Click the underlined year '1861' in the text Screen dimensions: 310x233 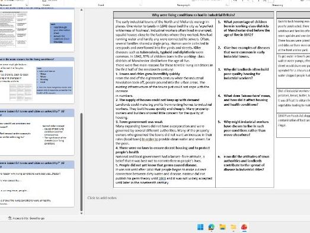[162, 178]
